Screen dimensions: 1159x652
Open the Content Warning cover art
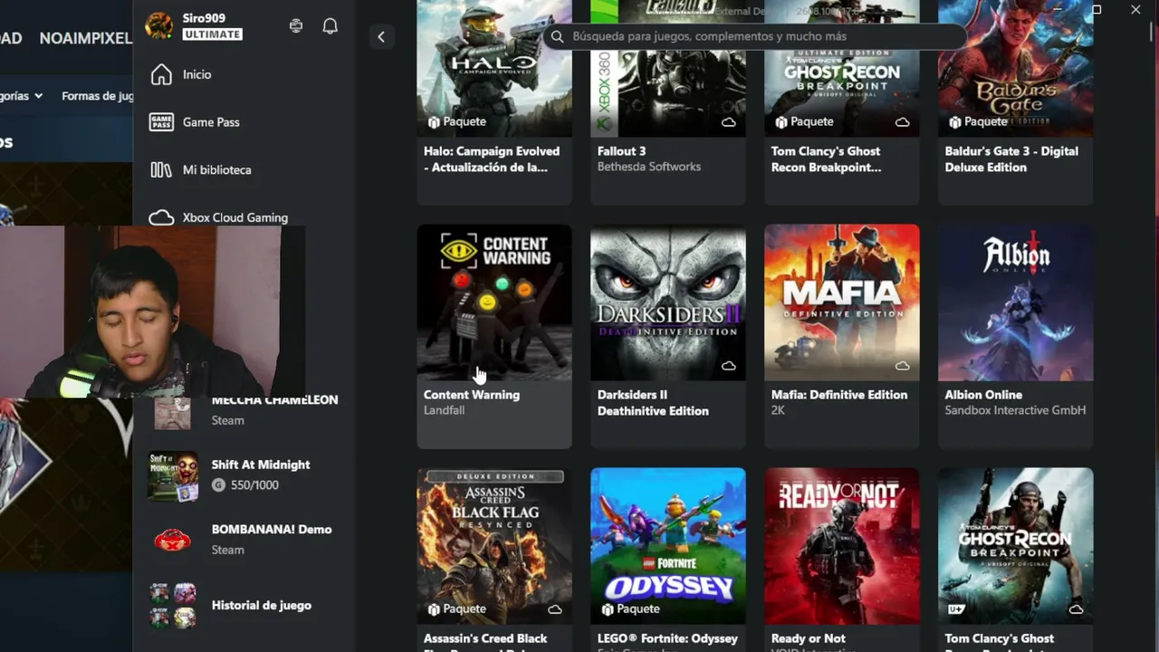pyautogui.click(x=494, y=303)
